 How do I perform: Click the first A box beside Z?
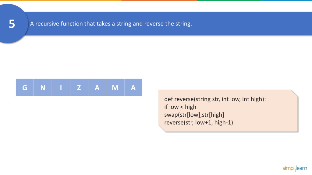pyautogui.click(x=97, y=87)
